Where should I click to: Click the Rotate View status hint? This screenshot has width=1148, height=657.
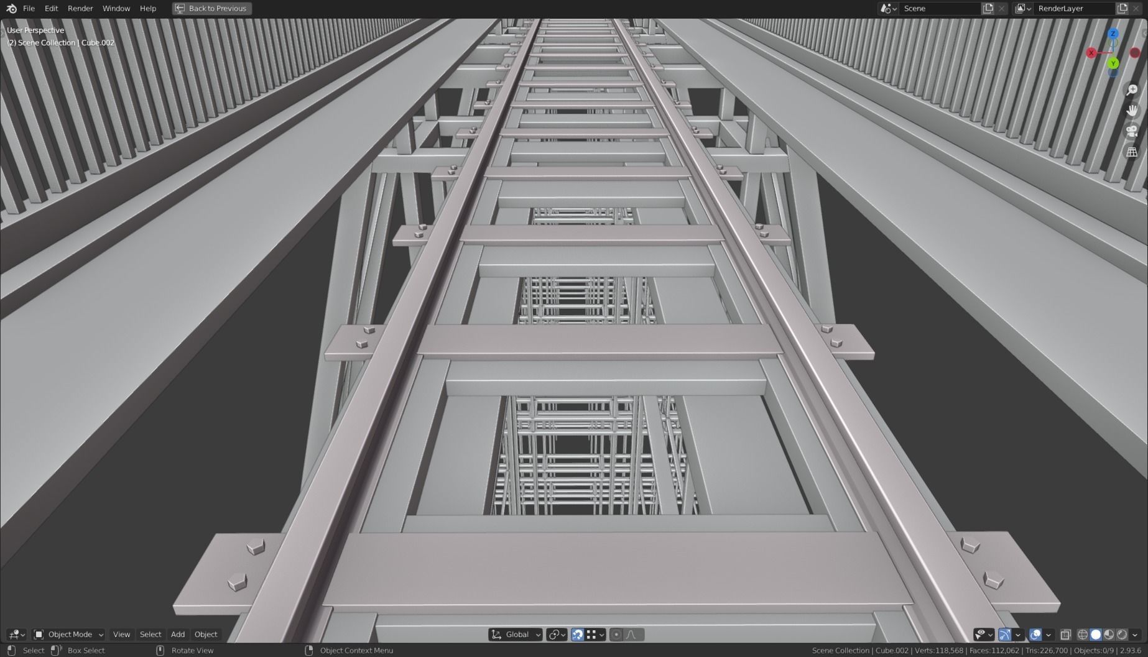coord(192,650)
